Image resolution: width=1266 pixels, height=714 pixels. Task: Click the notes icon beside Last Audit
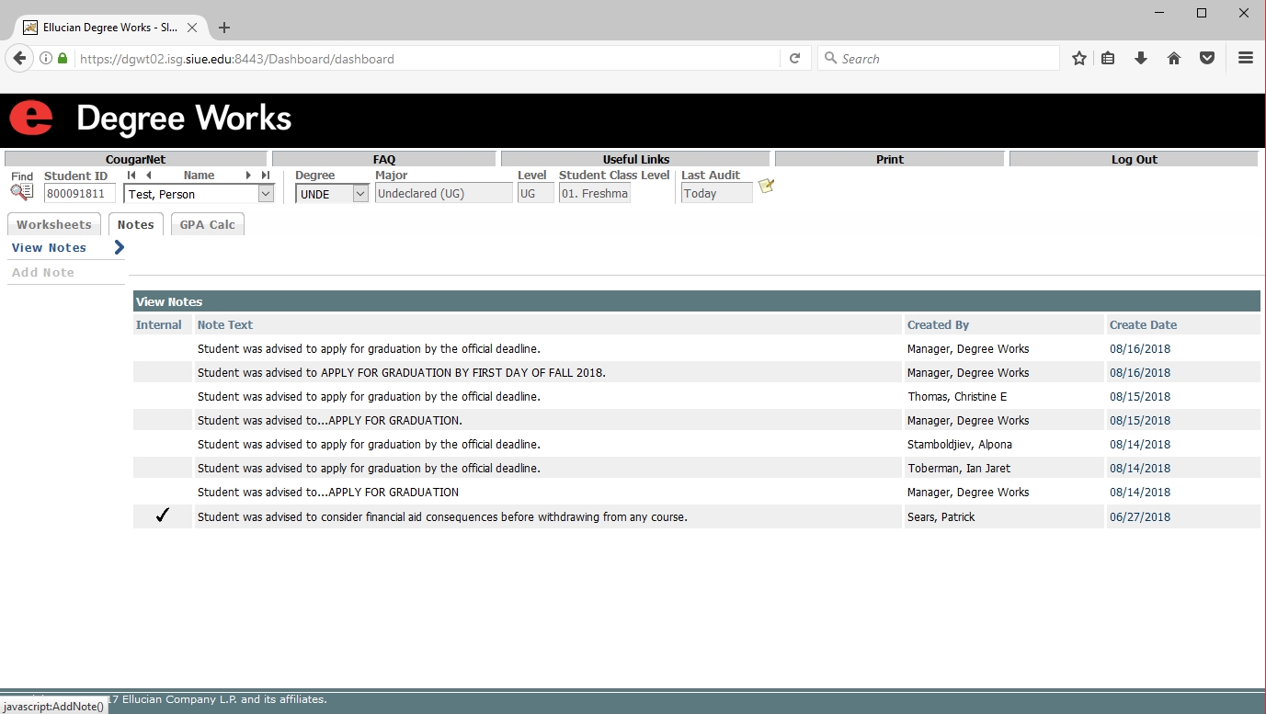click(766, 187)
